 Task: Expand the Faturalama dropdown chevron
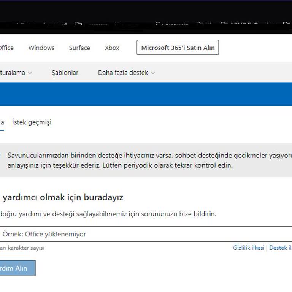(30, 73)
